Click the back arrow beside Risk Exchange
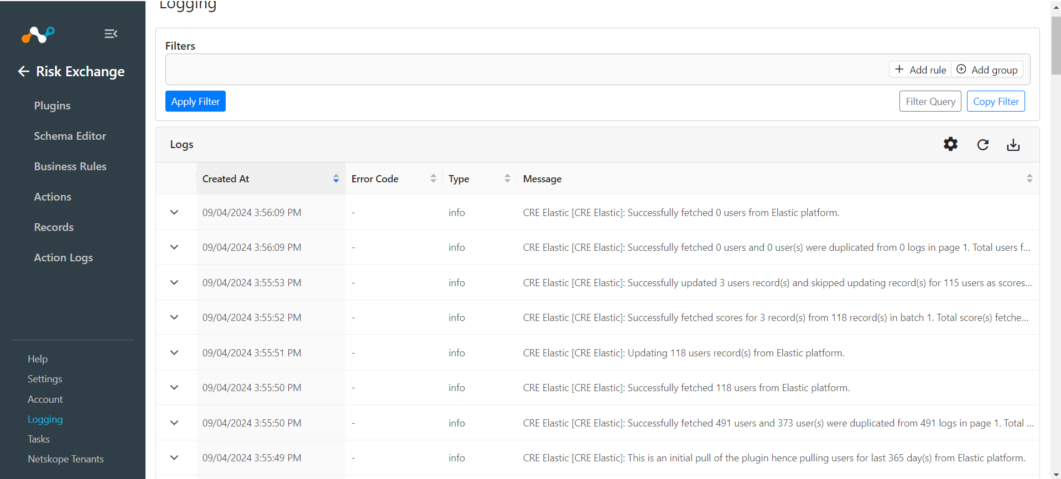The image size is (1061, 479). point(23,71)
